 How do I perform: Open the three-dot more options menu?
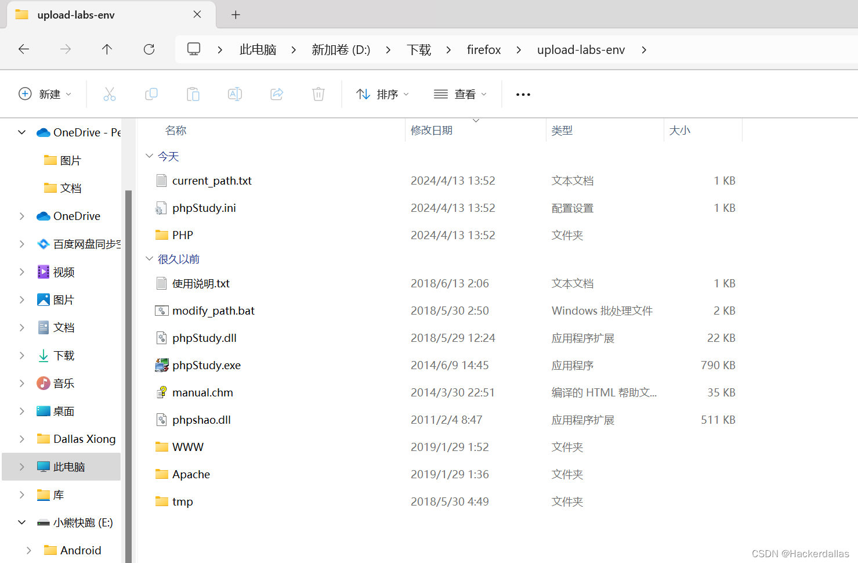pyautogui.click(x=523, y=95)
